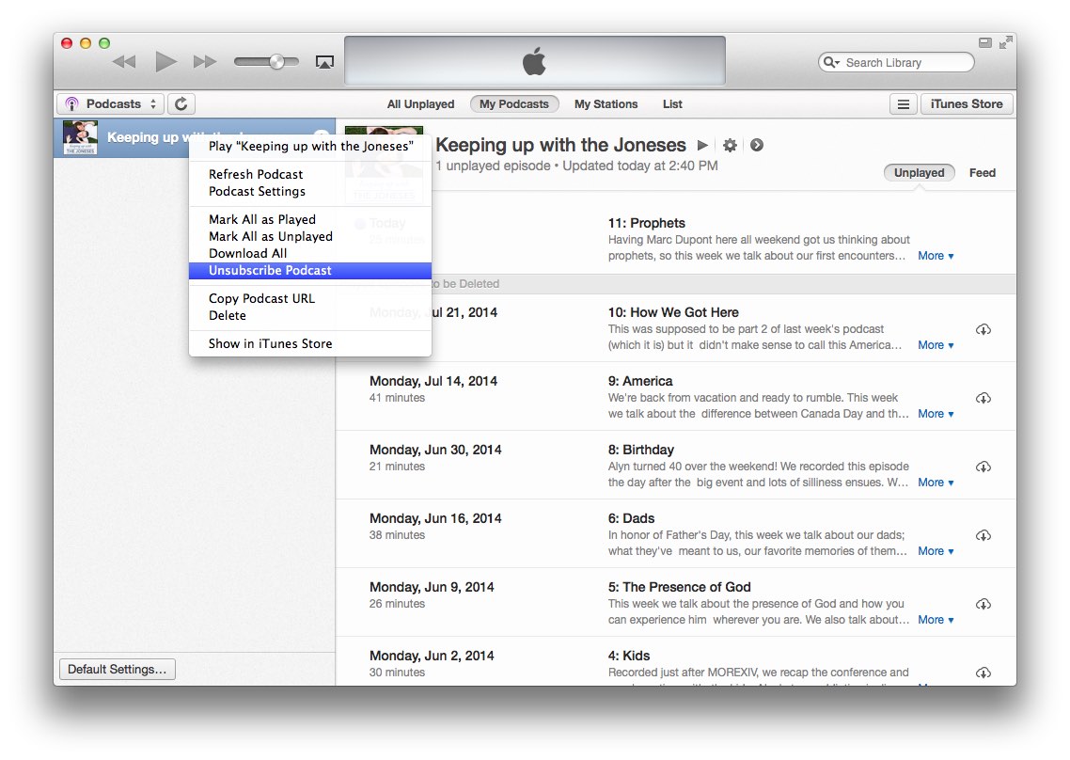
Task: Select Delete in the context menu
Action: click(x=310, y=315)
